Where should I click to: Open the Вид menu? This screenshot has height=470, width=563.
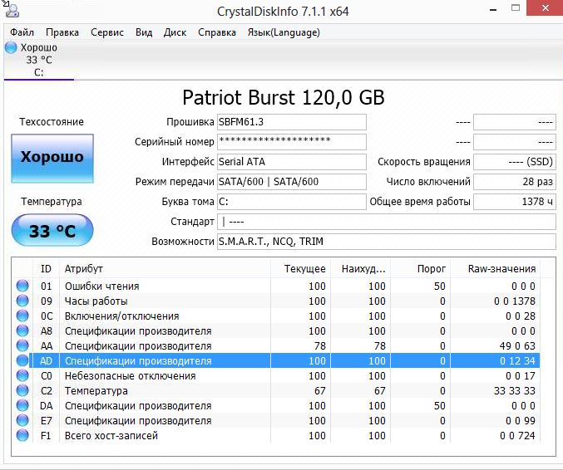144,32
